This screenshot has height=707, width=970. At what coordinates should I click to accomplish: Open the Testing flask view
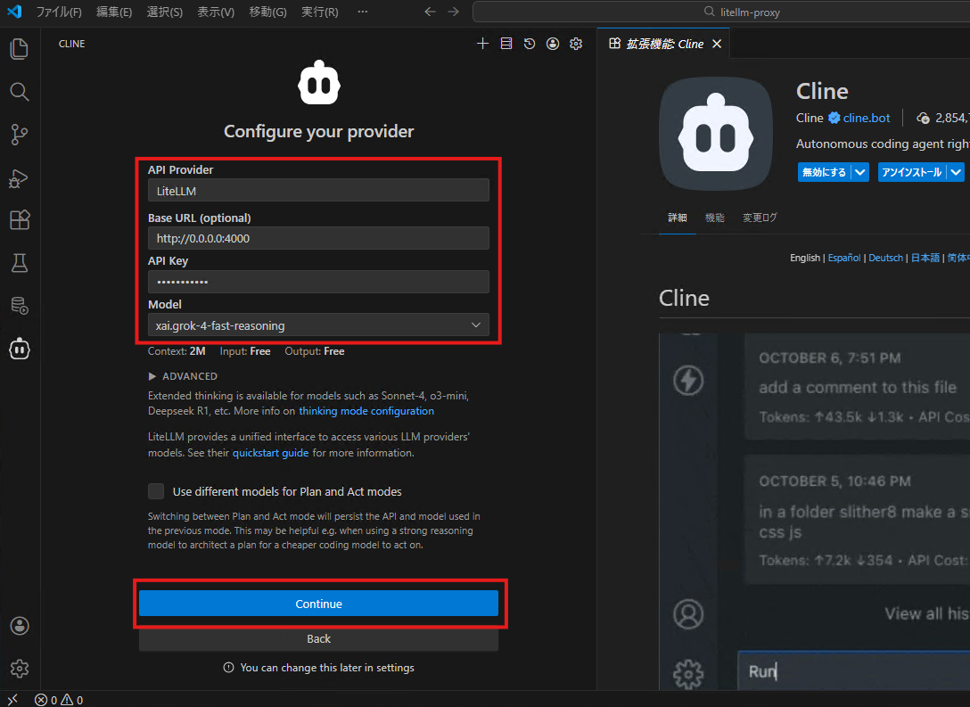pyautogui.click(x=20, y=263)
